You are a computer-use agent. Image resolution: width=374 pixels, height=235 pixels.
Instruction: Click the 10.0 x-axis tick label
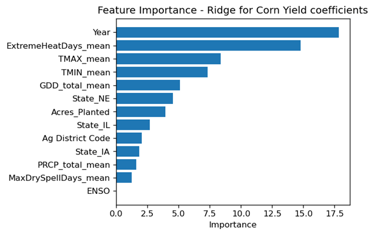click(241, 213)
